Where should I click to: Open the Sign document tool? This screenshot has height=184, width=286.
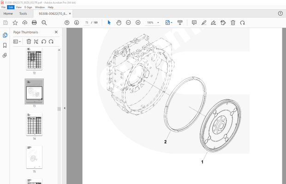(x=214, y=23)
